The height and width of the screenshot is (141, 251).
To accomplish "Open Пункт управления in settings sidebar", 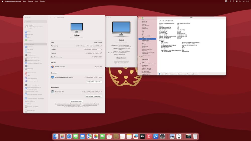I will [x=33, y=58].
